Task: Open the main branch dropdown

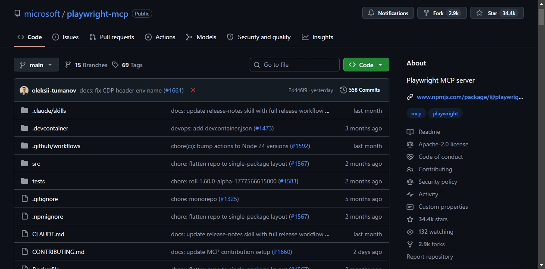Action: [x=36, y=65]
